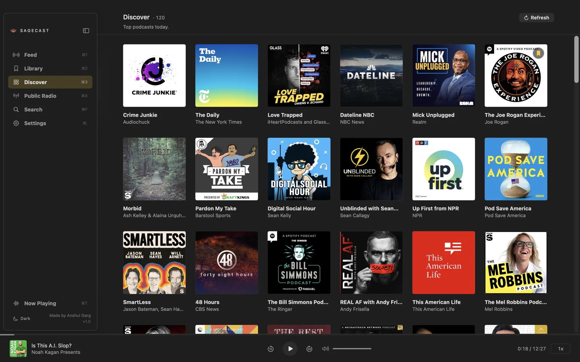Open the Crime Junkie podcast
This screenshot has width=580, height=362.
pos(154,75)
